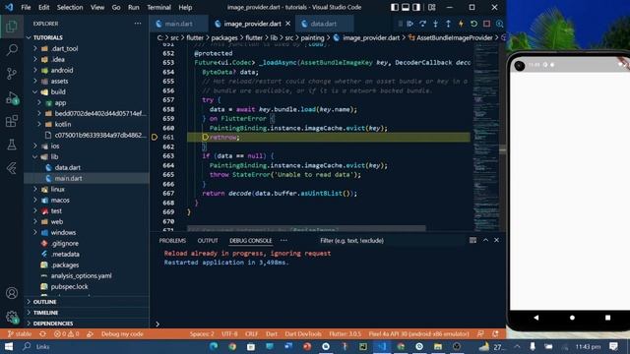
Task: Open the Accounts menu icon
Action: pyautogui.click(x=12, y=293)
